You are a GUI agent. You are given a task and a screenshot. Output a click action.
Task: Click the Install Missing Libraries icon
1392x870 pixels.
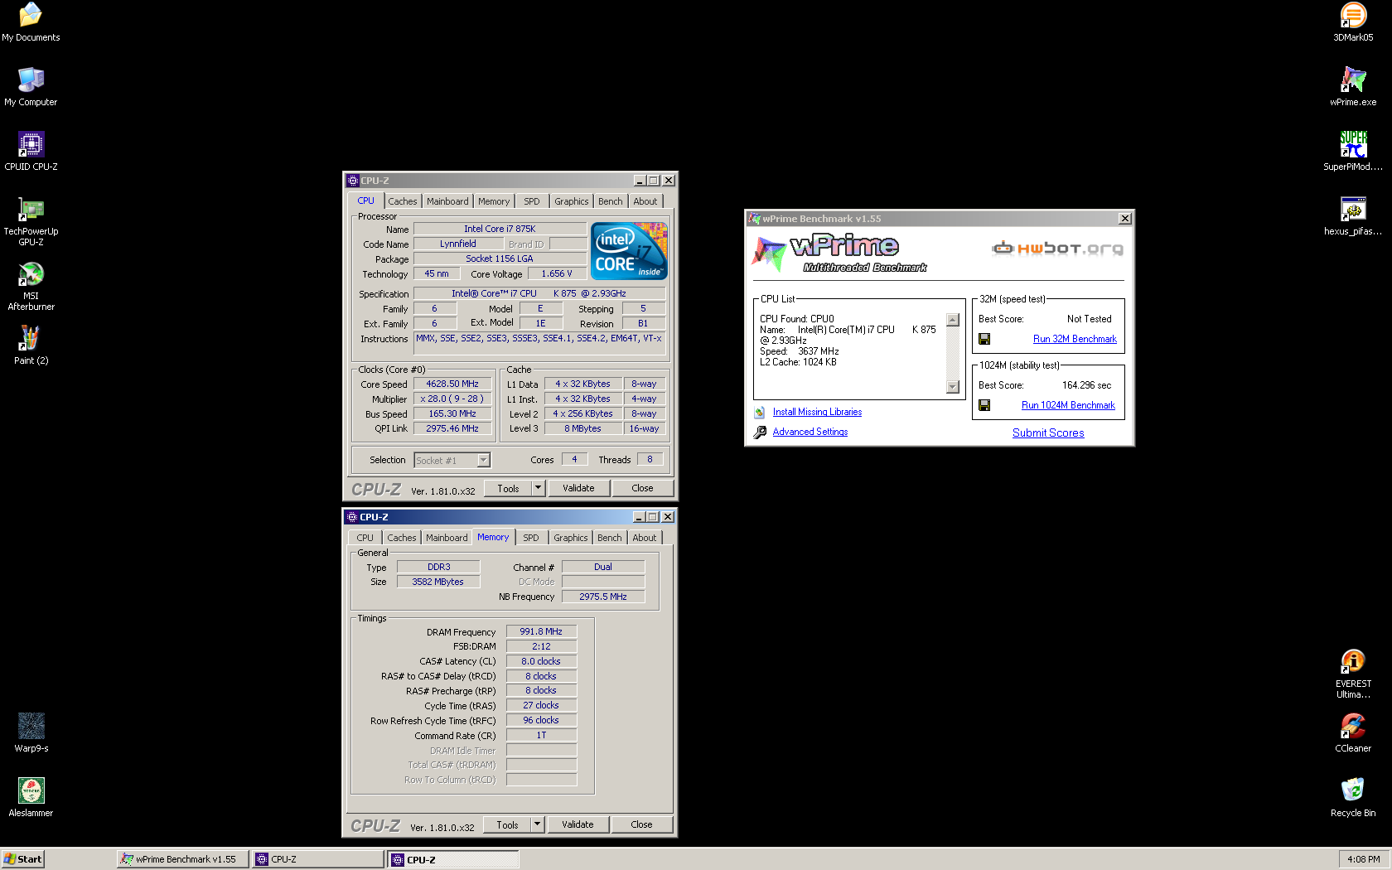pos(759,412)
